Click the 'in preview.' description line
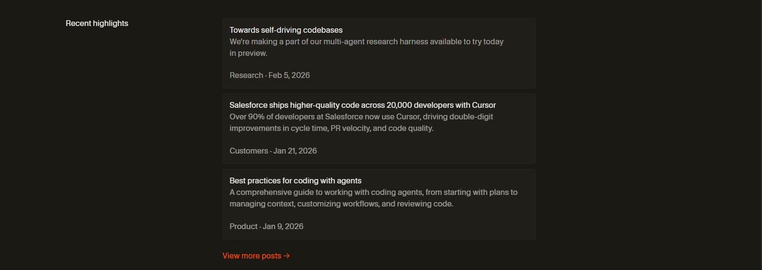 pyautogui.click(x=248, y=53)
